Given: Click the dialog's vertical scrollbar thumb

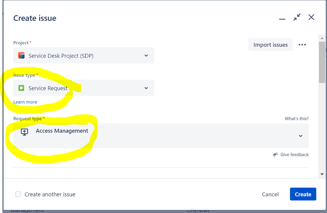Looking at the screenshot, I should [x=322, y=62].
